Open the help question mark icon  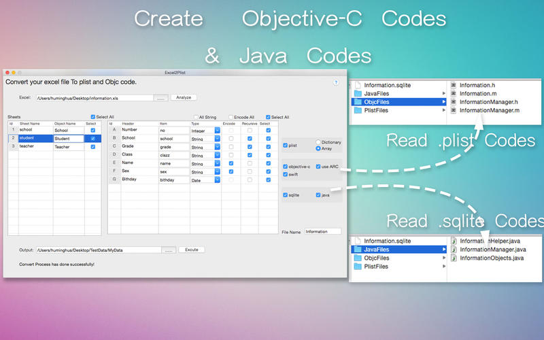(335, 82)
